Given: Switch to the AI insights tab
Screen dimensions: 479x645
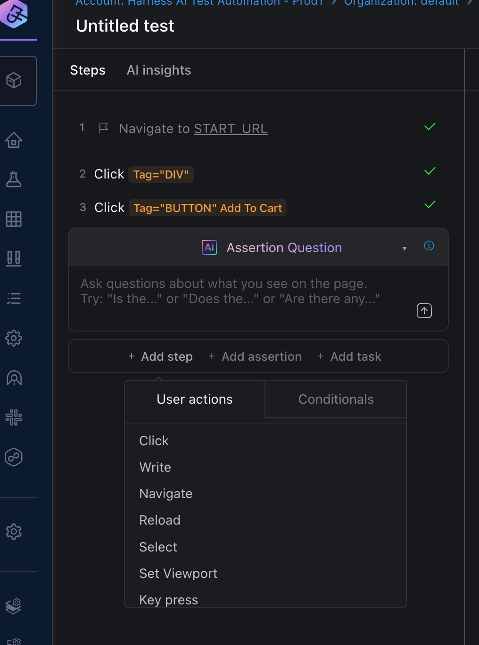Looking at the screenshot, I should point(159,70).
